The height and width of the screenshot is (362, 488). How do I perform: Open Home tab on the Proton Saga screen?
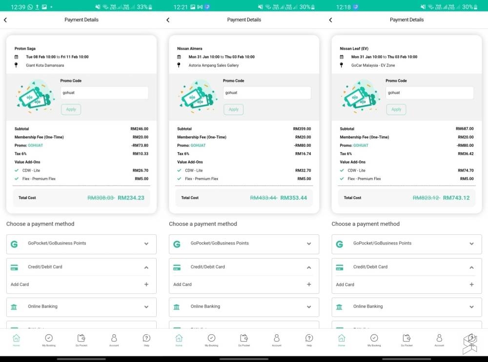(16, 340)
